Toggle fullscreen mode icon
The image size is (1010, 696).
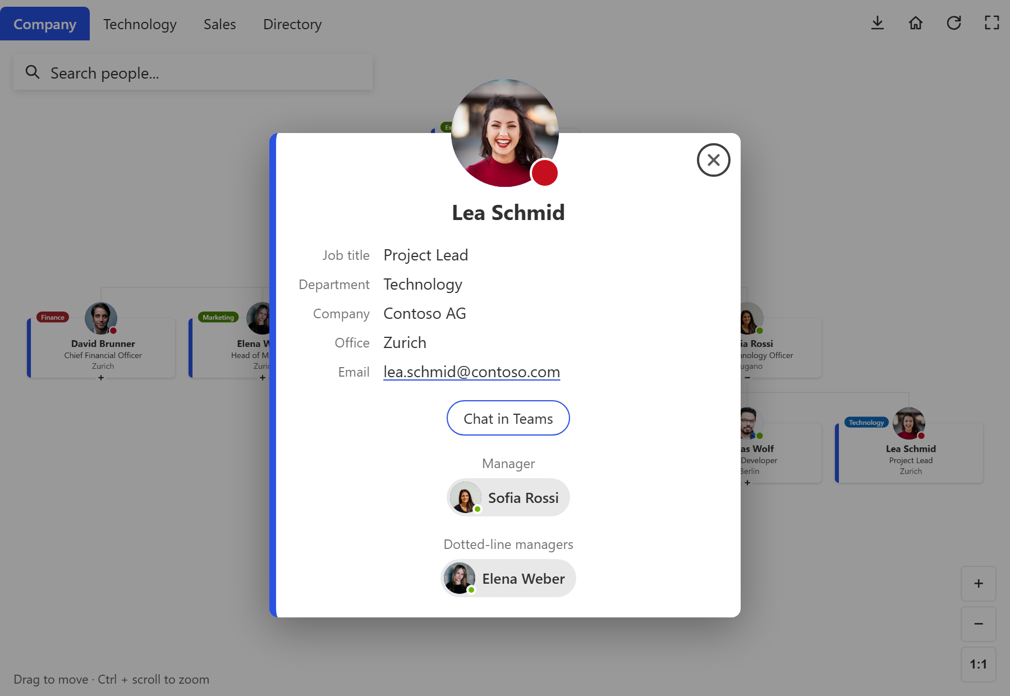(992, 23)
